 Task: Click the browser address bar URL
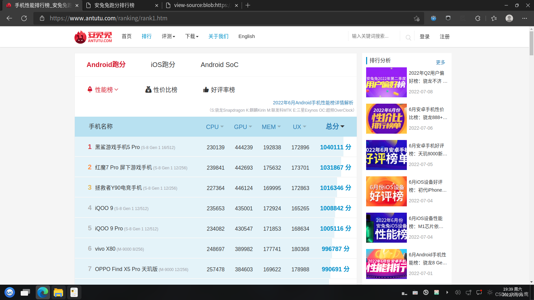108,18
